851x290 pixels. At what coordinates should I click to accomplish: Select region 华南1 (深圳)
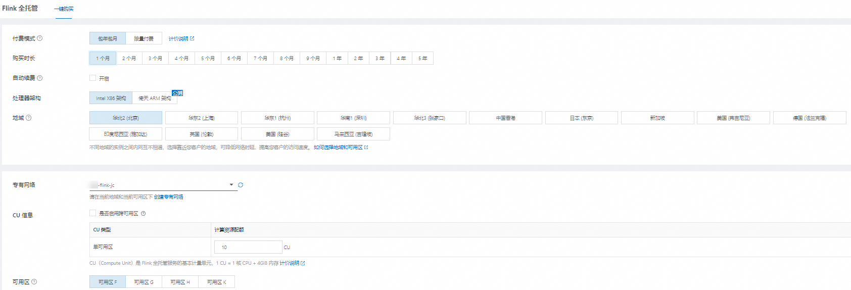click(354, 118)
